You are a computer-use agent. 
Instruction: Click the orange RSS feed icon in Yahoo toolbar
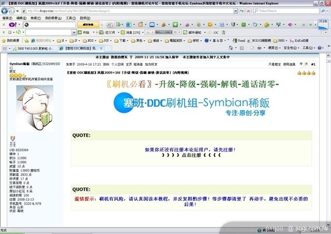click(x=140, y=25)
